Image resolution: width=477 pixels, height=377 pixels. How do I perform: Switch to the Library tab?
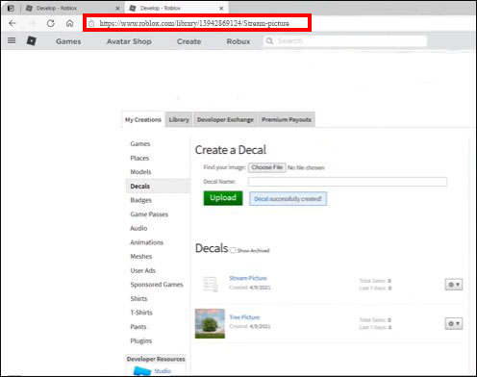(x=179, y=119)
